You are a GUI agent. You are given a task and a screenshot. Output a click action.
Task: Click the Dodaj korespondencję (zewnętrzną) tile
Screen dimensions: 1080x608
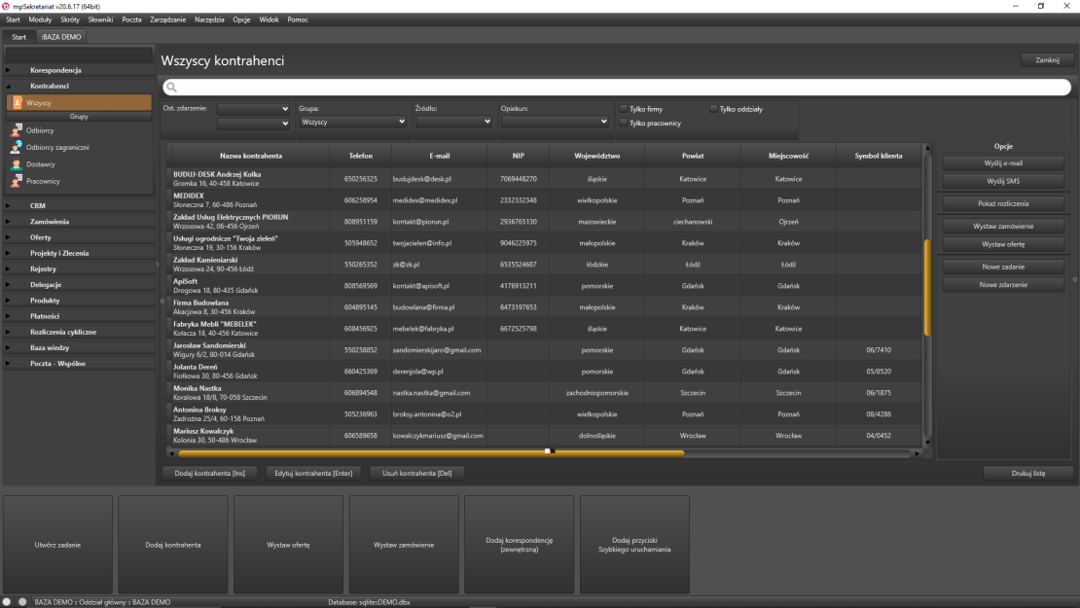click(x=520, y=545)
